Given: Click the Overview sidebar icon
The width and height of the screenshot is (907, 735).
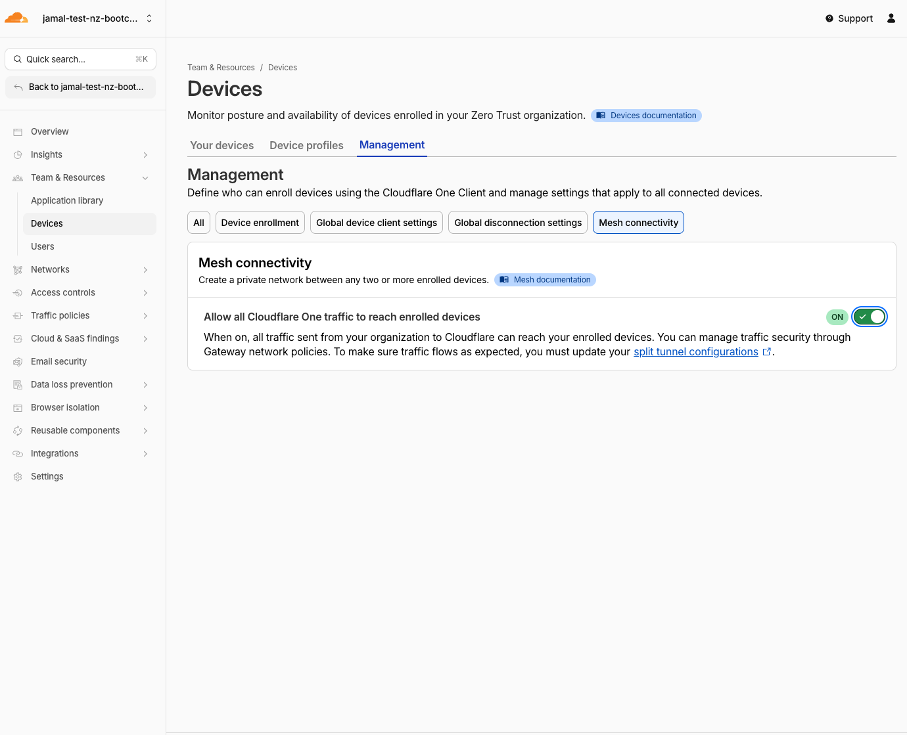Looking at the screenshot, I should tap(18, 132).
